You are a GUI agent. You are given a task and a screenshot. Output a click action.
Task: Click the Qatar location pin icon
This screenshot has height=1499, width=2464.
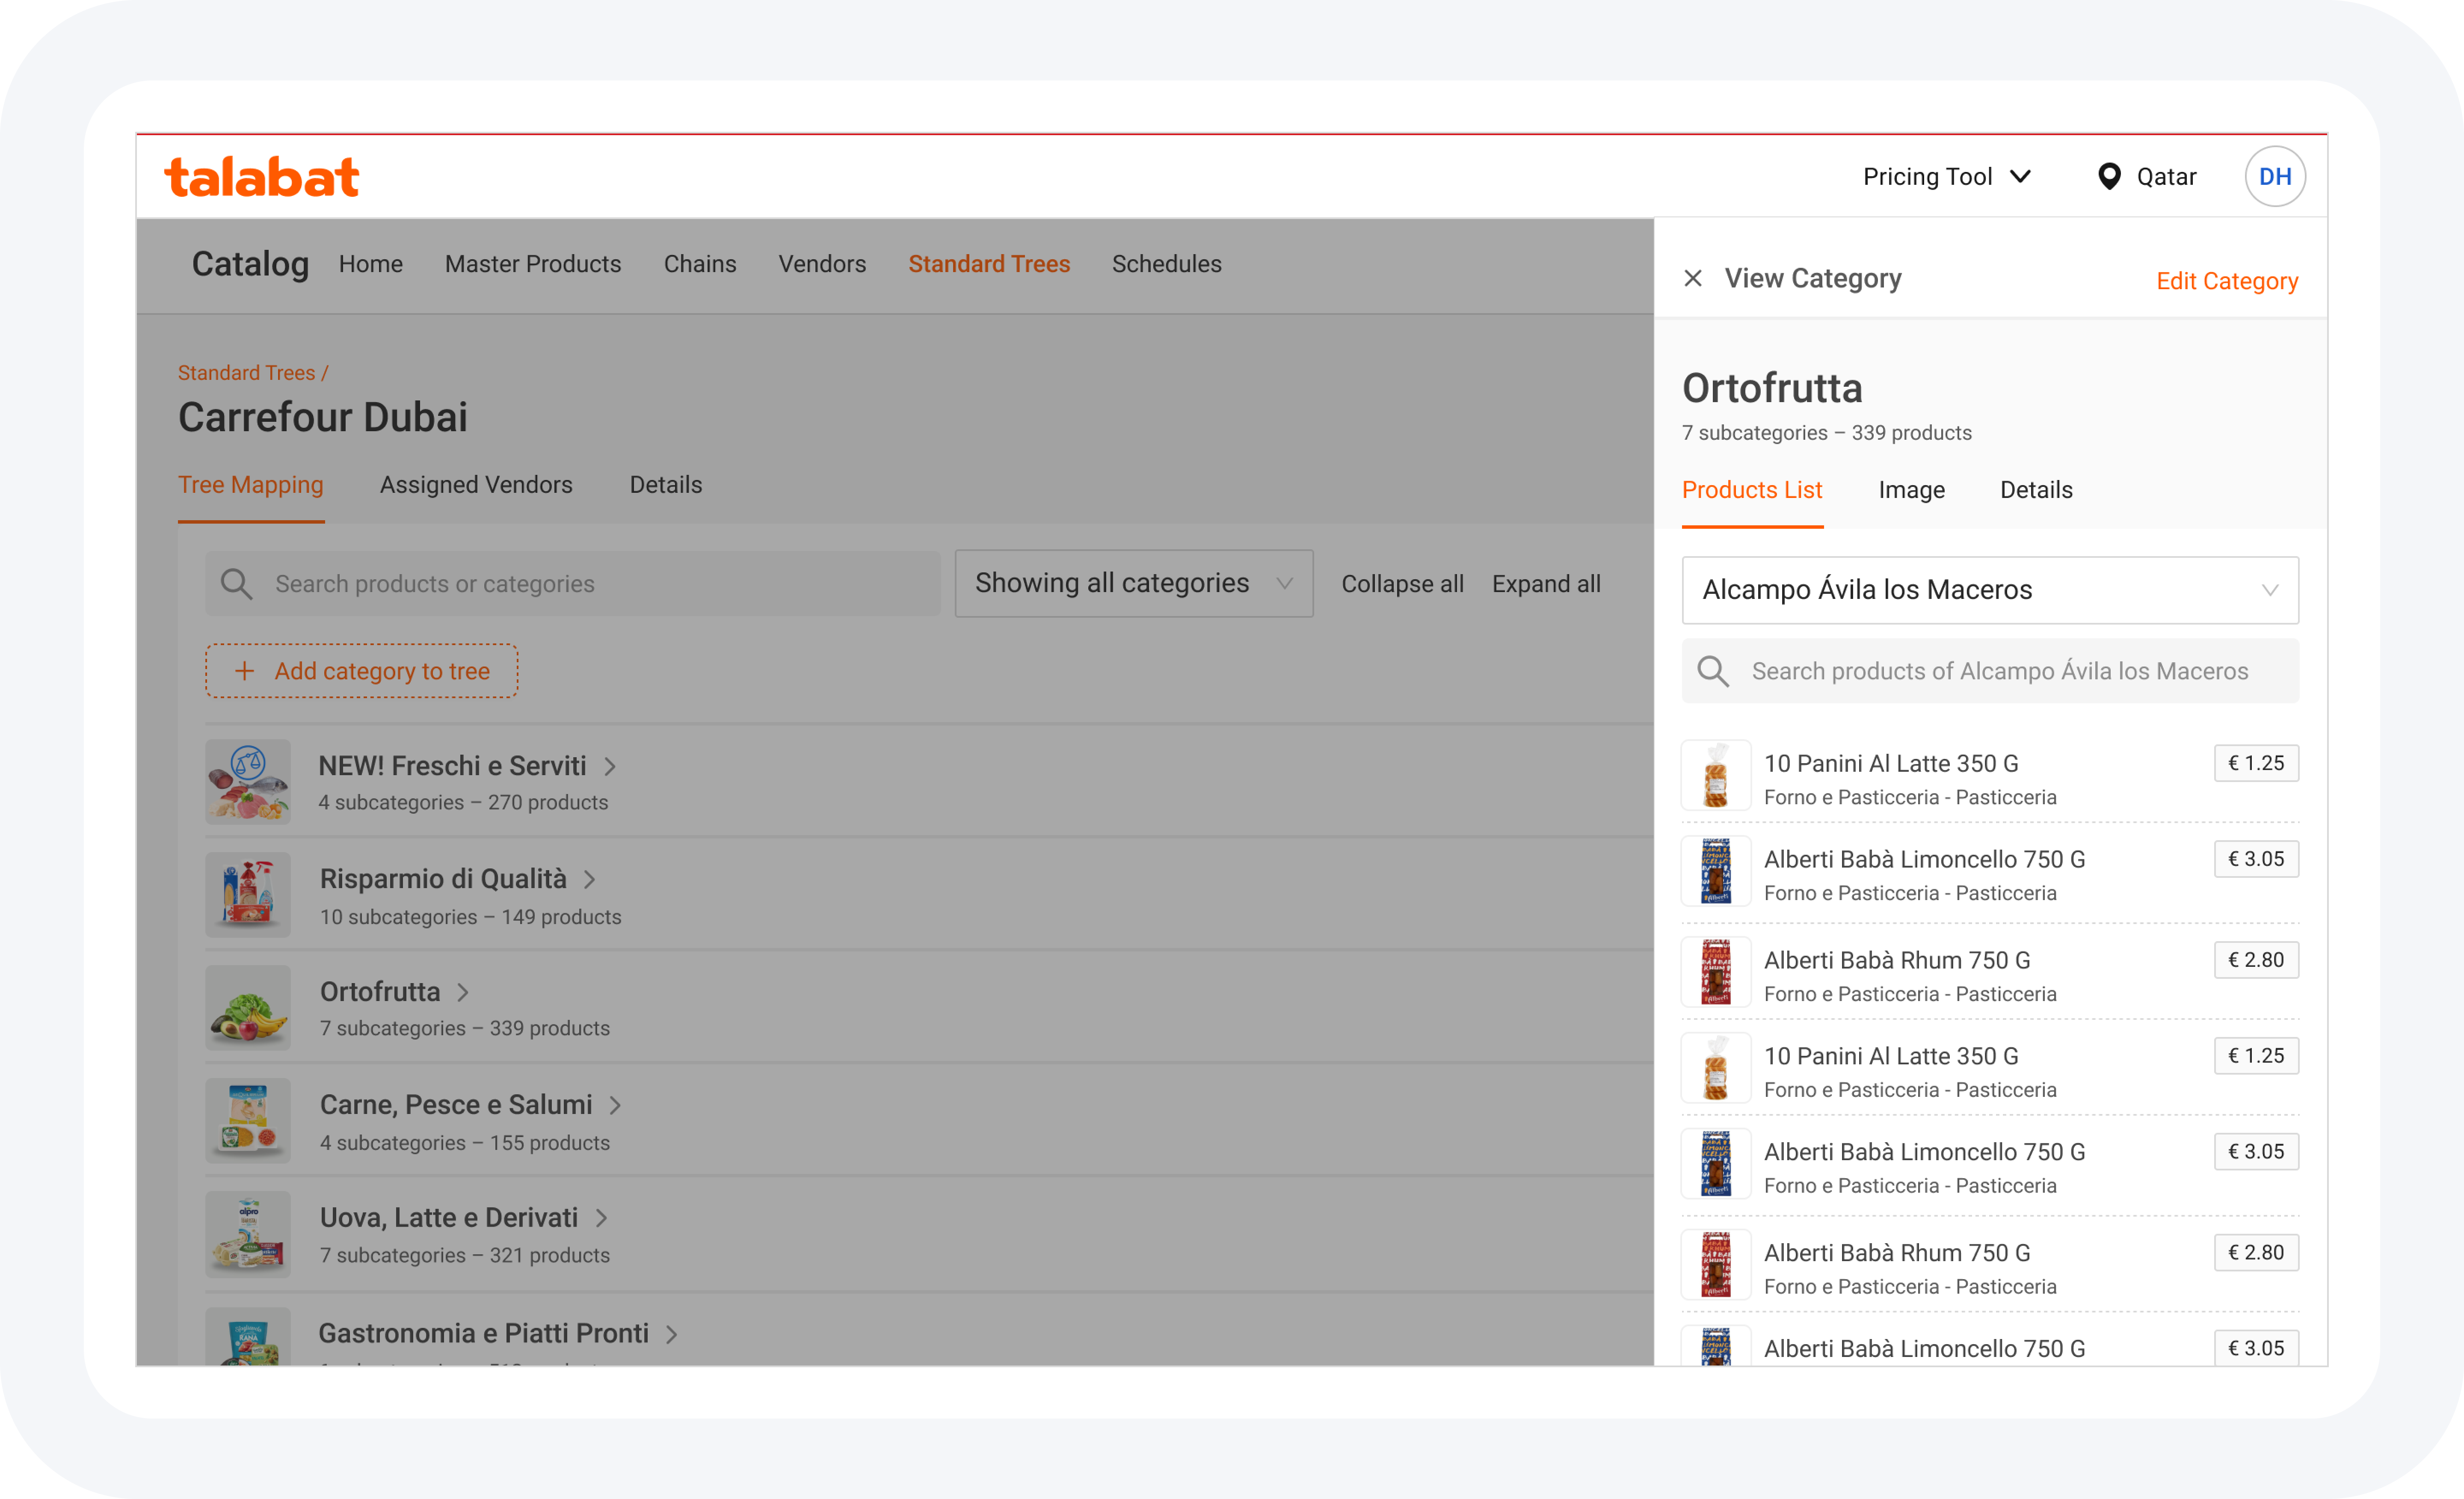pyautogui.click(x=2109, y=177)
